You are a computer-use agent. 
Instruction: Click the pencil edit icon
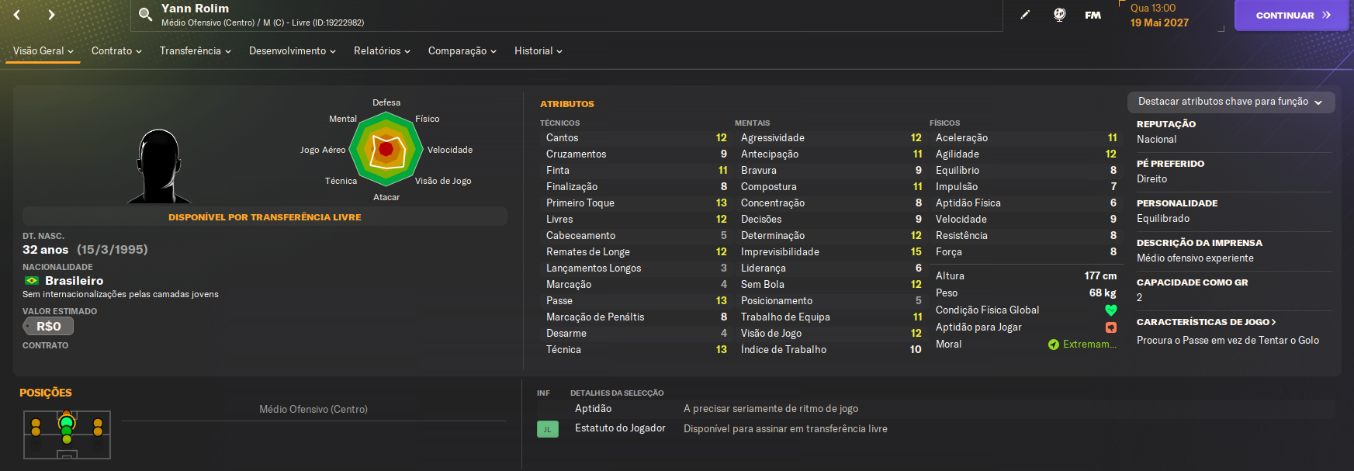coord(1025,15)
